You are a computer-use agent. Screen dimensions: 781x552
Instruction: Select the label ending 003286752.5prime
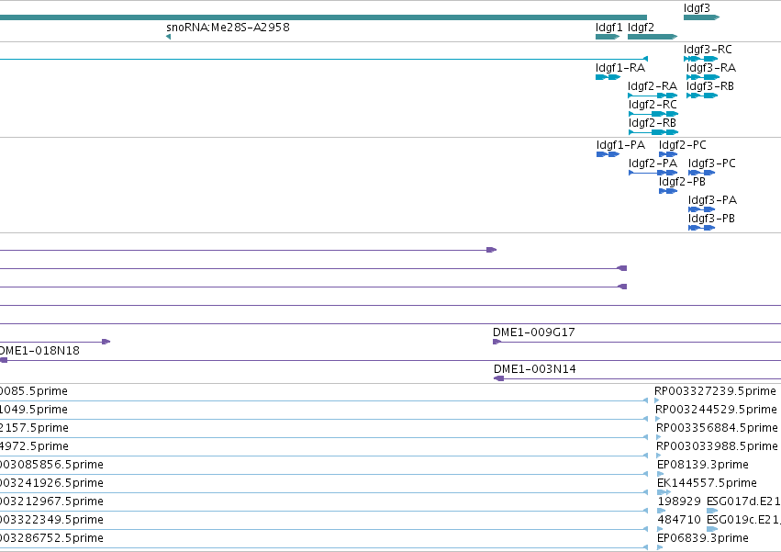point(51,538)
